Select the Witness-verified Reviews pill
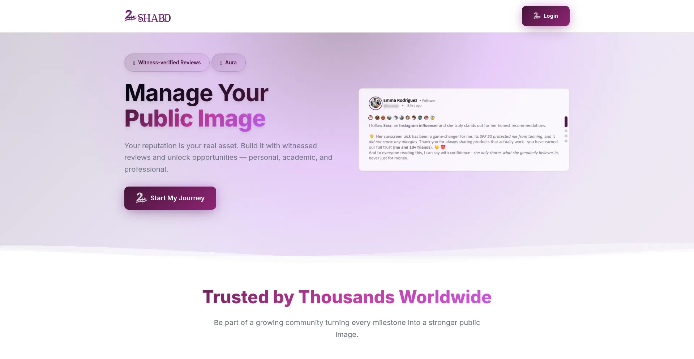Viewport: 694px width, 359px height. pos(167,63)
